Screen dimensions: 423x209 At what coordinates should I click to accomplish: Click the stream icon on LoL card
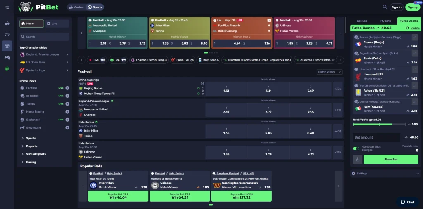tap(269, 20)
